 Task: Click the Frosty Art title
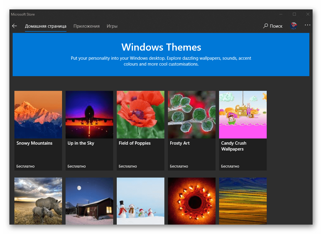click(180, 143)
